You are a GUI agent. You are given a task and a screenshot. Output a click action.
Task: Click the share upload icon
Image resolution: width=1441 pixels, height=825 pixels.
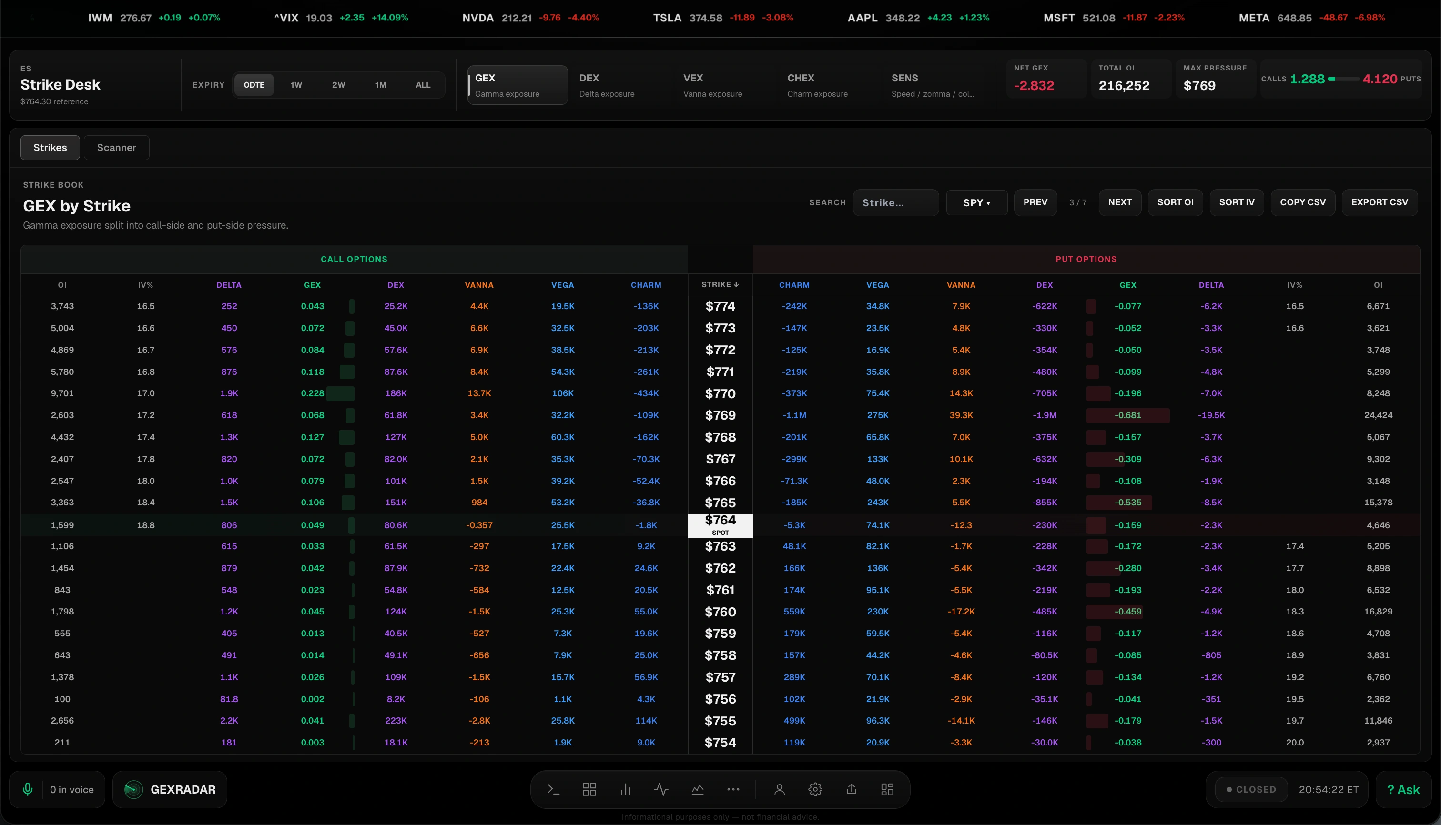click(x=852, y=789)
